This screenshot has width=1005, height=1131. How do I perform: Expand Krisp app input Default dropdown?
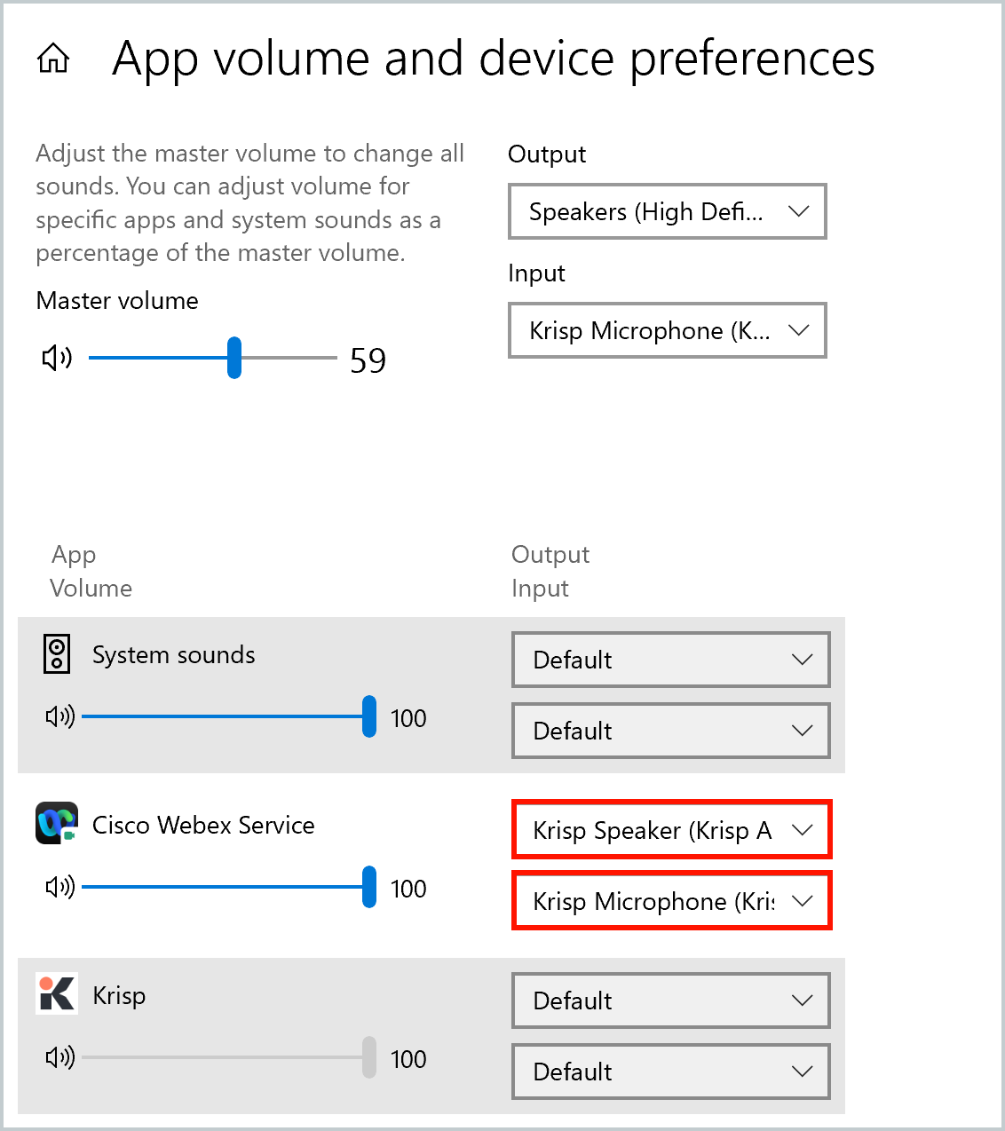coord(671,1072)
